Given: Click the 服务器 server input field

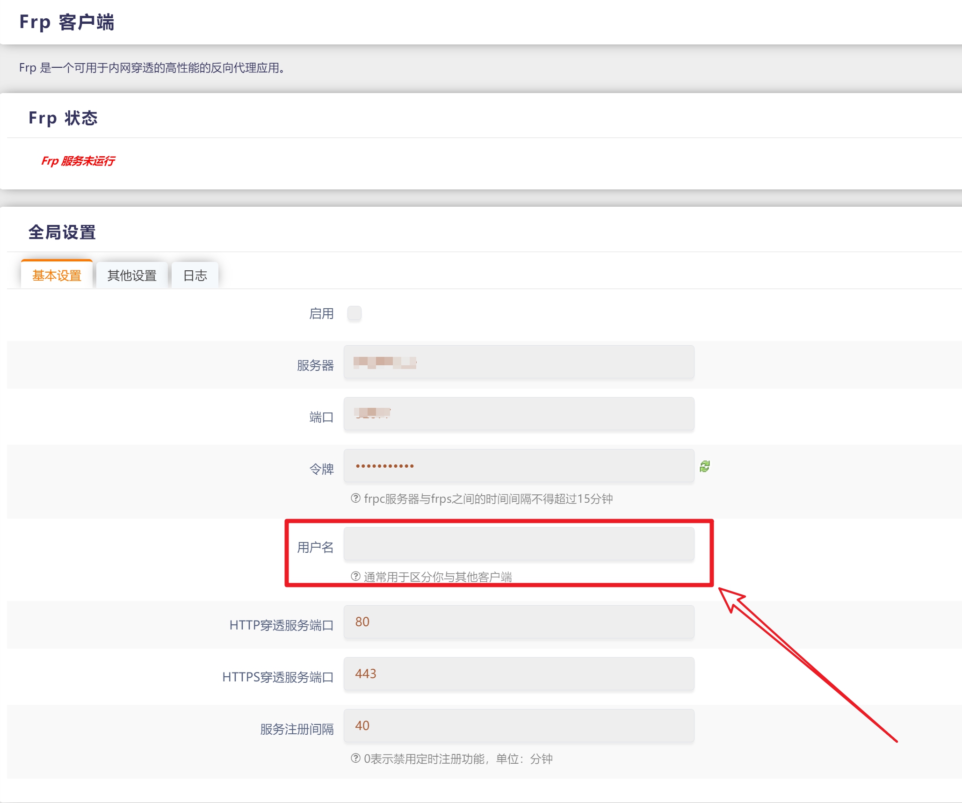Looking at the screenshot, I should tap(518, 362).
